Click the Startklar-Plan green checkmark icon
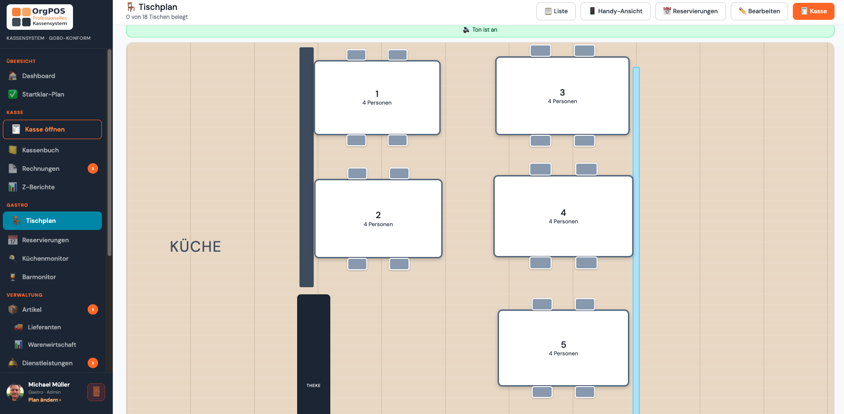Image resolution: width=844 pixels, height=414 pixels. [x=13, y=94]
